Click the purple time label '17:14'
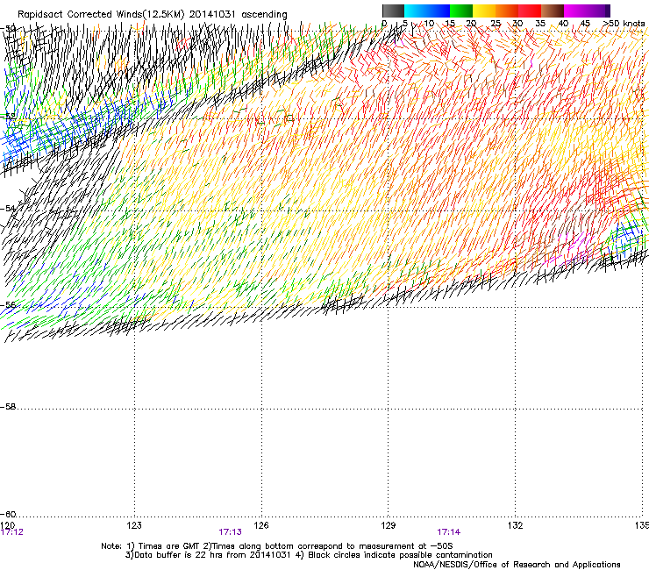 449,532
